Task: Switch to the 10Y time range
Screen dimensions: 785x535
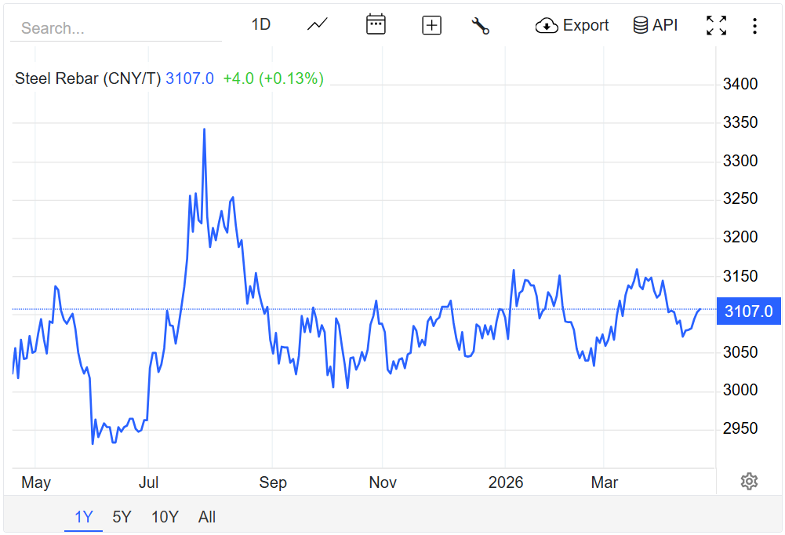Action: pyautogui.click(x=165, y=517)
